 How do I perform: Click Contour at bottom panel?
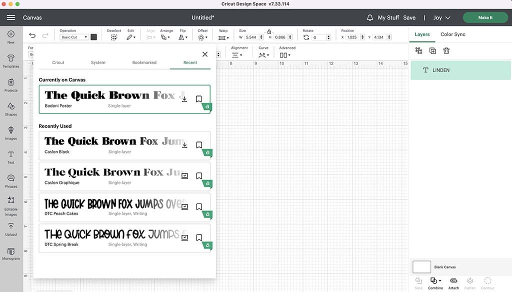[487, 283]
